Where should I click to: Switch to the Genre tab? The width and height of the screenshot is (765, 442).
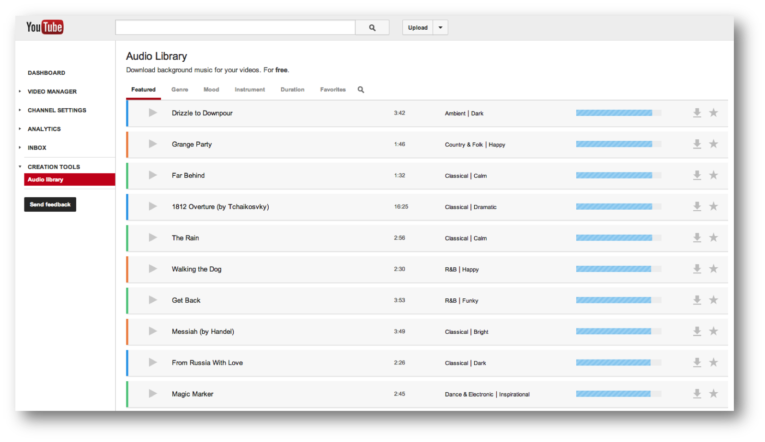(180, 90)
